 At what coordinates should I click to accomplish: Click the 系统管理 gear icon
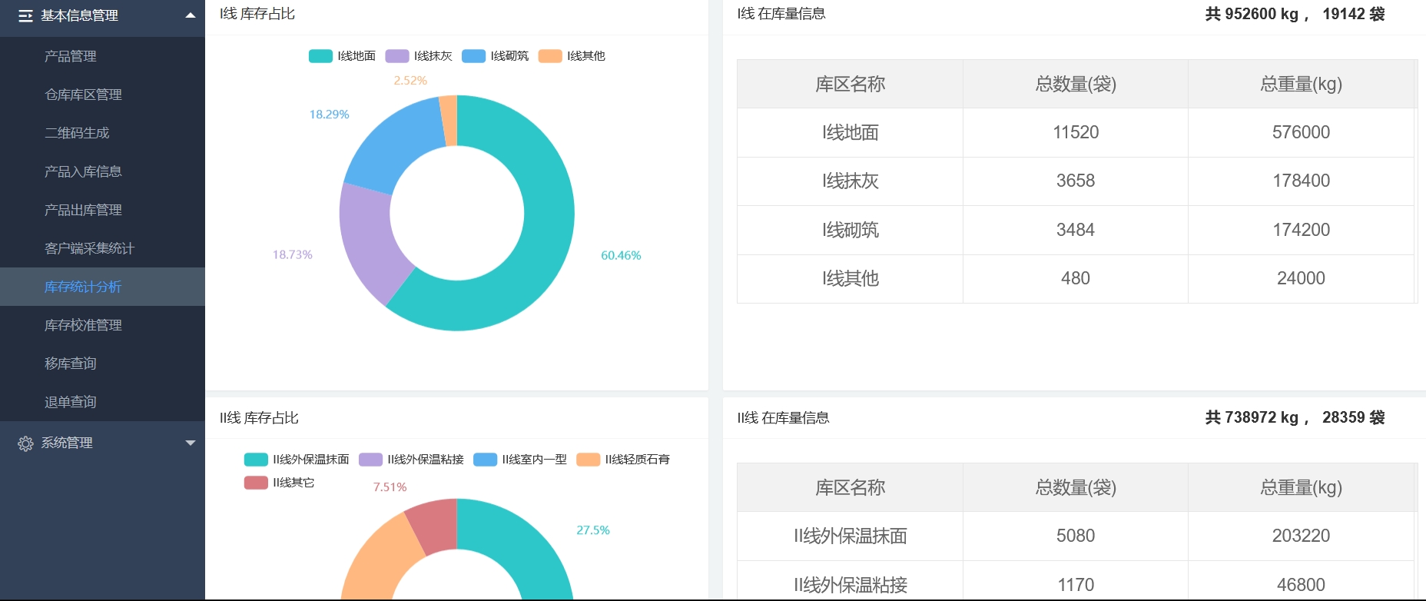click(x=25, y=443)
